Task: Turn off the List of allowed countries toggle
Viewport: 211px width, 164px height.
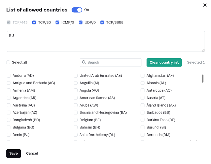Action: coord(77,10)
